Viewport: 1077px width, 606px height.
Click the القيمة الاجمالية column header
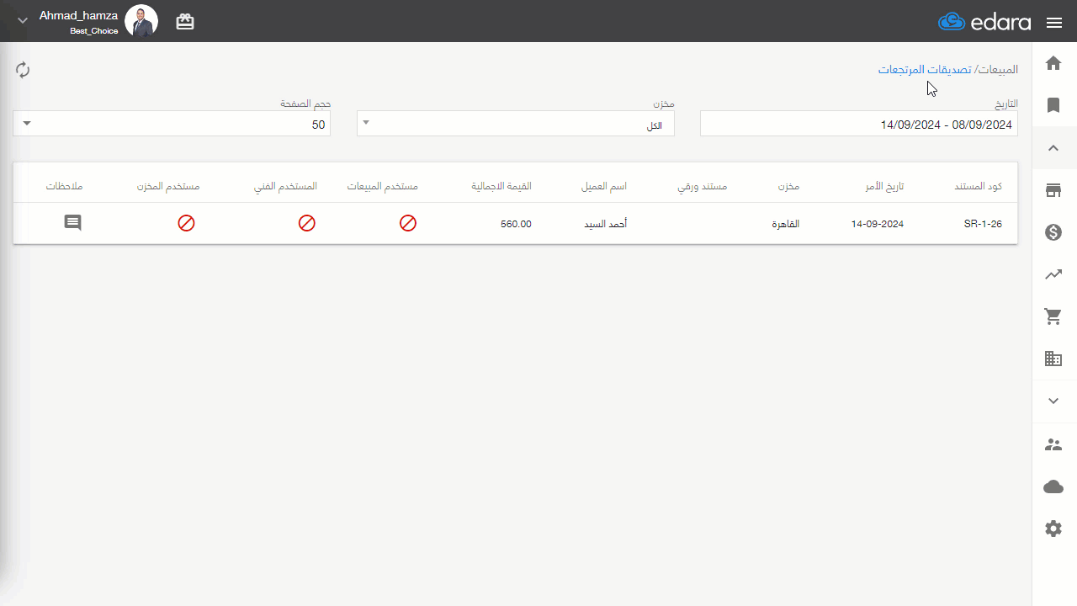[501, 186]
